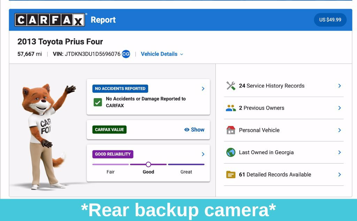Viewport: 357px width, 221px height.
Task: Click the house icon for Personal Vehicle
Action: (231, 130)
